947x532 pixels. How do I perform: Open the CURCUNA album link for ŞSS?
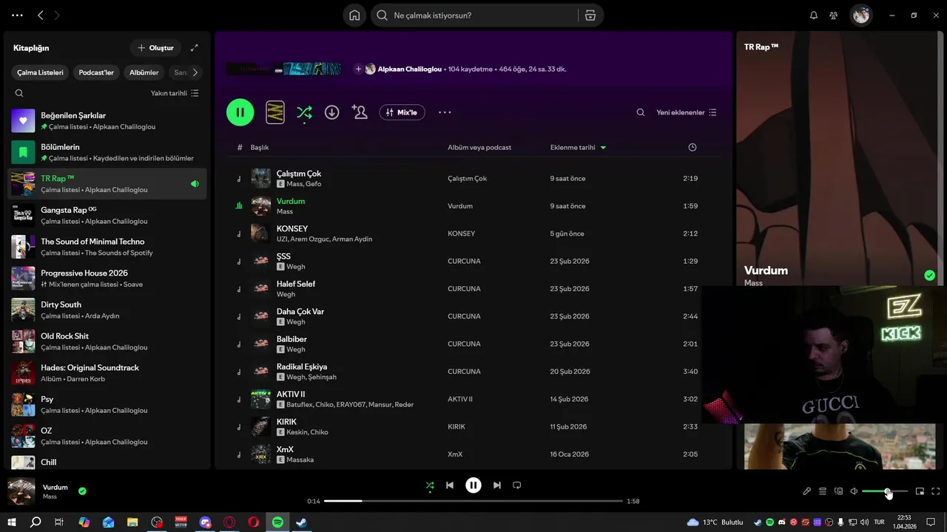pyautogui.click(x=464, y=261)
